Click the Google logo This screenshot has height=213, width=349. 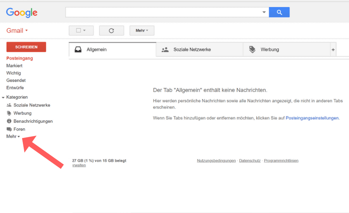pyautogui.click(x=22, y=12)
